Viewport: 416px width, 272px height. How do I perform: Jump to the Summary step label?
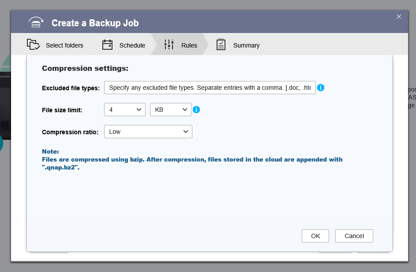pos(246,45)
